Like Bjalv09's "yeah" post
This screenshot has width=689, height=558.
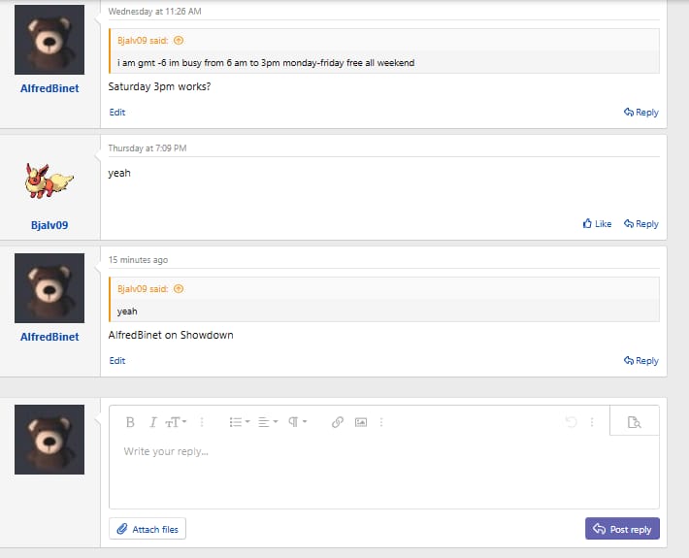coord(597,223)
